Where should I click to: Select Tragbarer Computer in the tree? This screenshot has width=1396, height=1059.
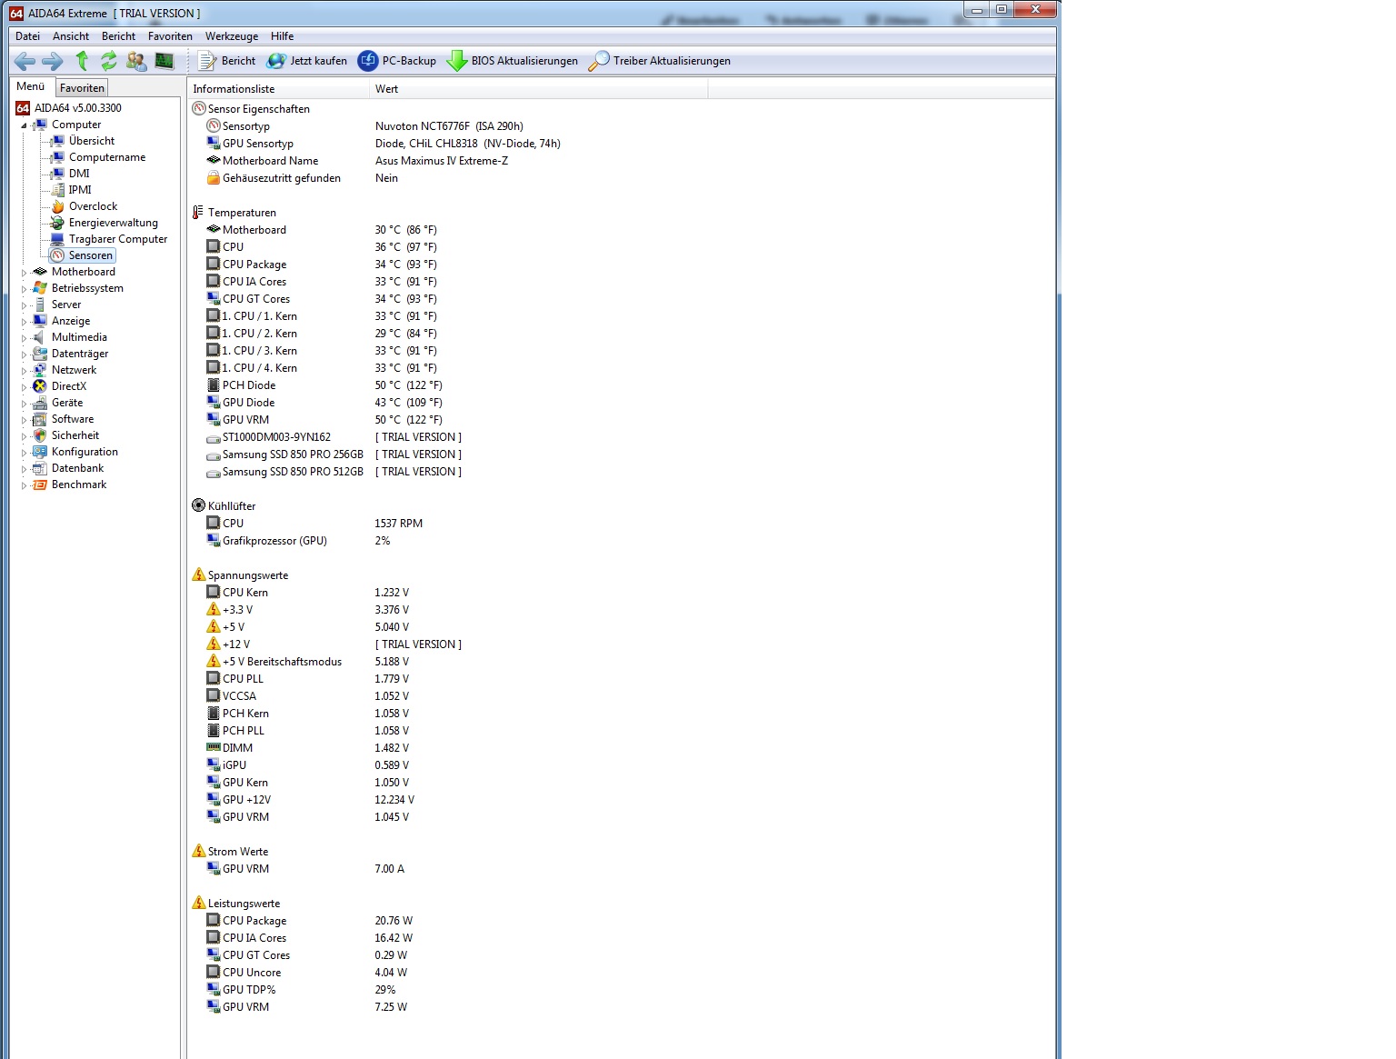(118, 239)
